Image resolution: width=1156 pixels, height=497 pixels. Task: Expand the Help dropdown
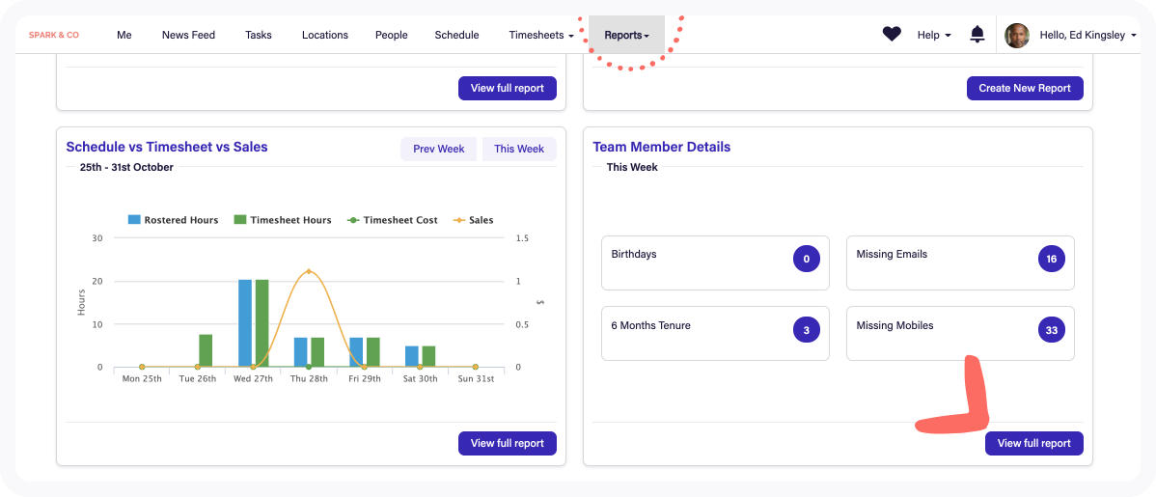(933, 35)
